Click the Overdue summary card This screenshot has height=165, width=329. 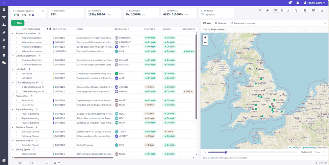[216, 13]
